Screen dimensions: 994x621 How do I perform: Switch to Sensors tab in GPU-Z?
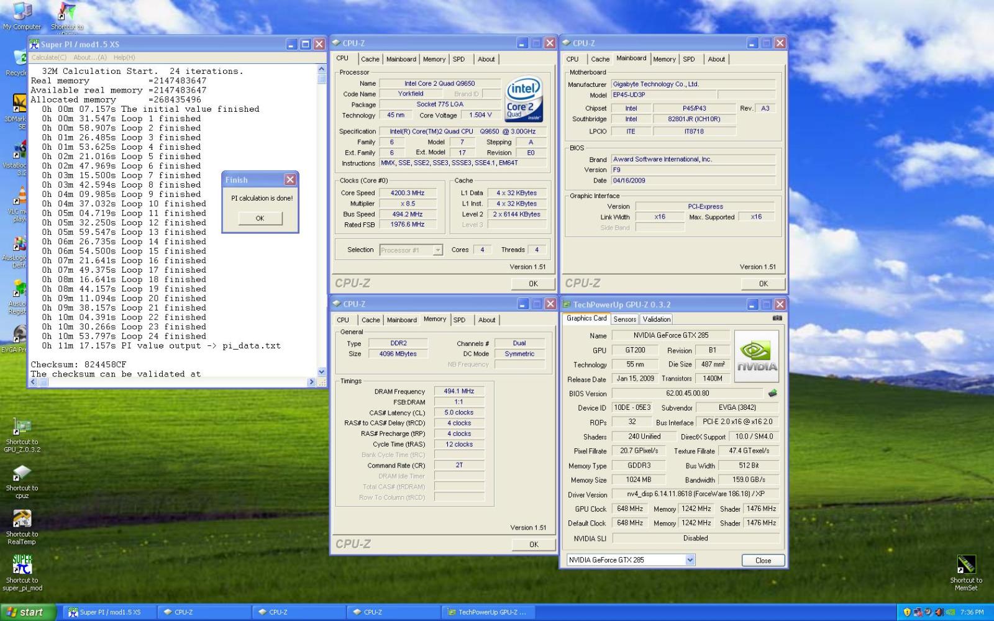click(624, 319)
